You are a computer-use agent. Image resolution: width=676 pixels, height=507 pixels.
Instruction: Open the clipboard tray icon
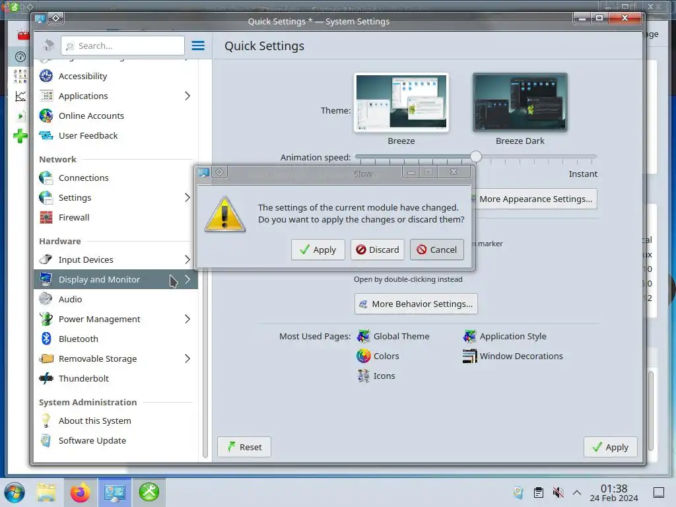point(539,492)
